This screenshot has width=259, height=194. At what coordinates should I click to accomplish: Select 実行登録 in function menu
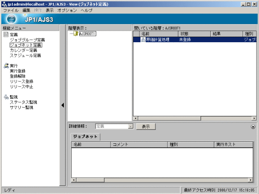[x=18, y=71]
